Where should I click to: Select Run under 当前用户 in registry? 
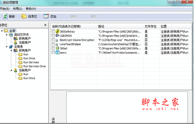(26, 74)
